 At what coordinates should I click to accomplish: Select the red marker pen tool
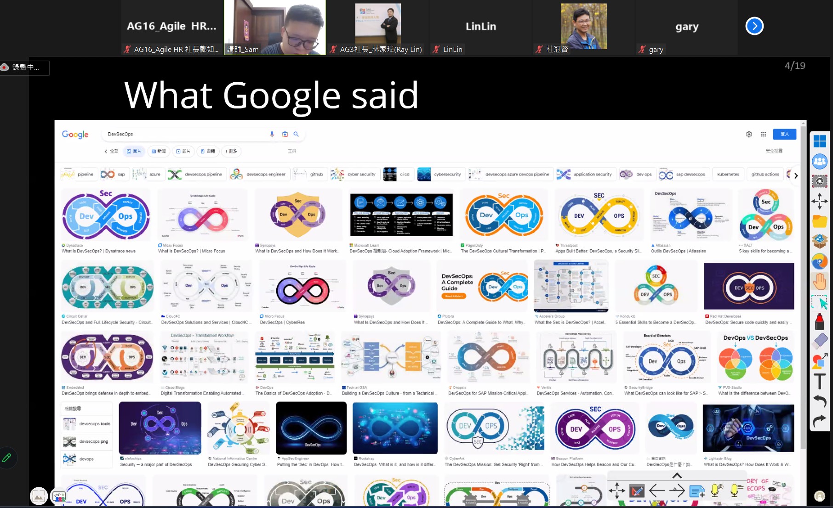819,322
